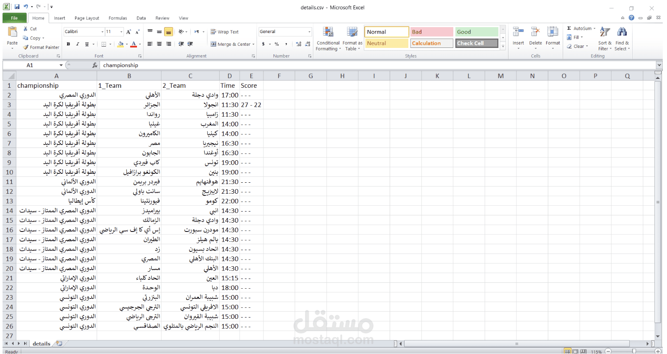This screenshot has height=354, width=667.
Task: Center text horizontally
Action: point(159,44)
